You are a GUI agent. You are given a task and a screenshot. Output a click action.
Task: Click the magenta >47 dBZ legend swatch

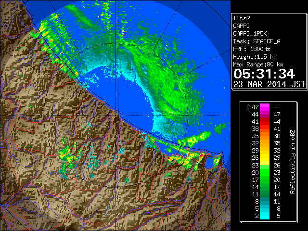coord(265,107)
